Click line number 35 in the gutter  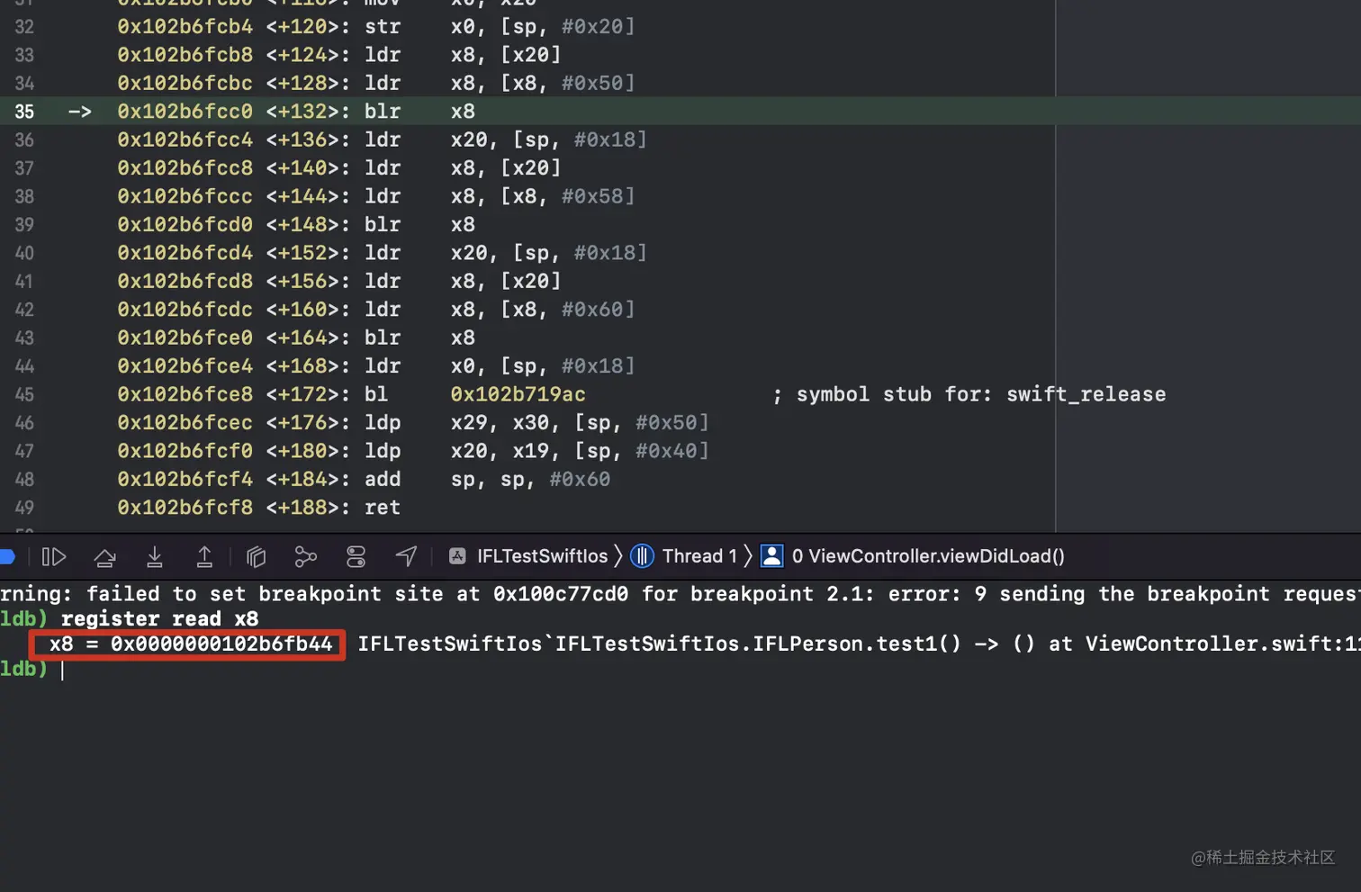click(24, 112)
